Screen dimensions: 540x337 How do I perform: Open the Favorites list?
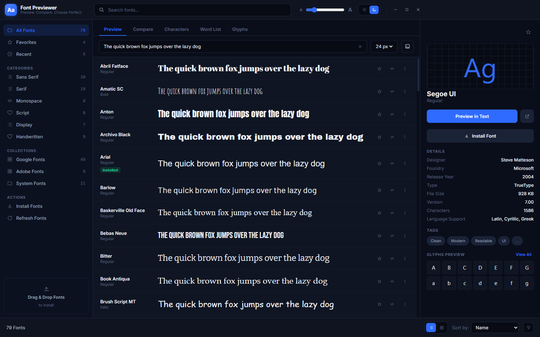point(46,42)
